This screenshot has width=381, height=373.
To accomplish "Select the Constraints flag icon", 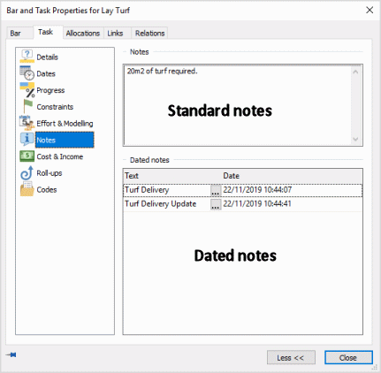I will [x=27, y=106].
